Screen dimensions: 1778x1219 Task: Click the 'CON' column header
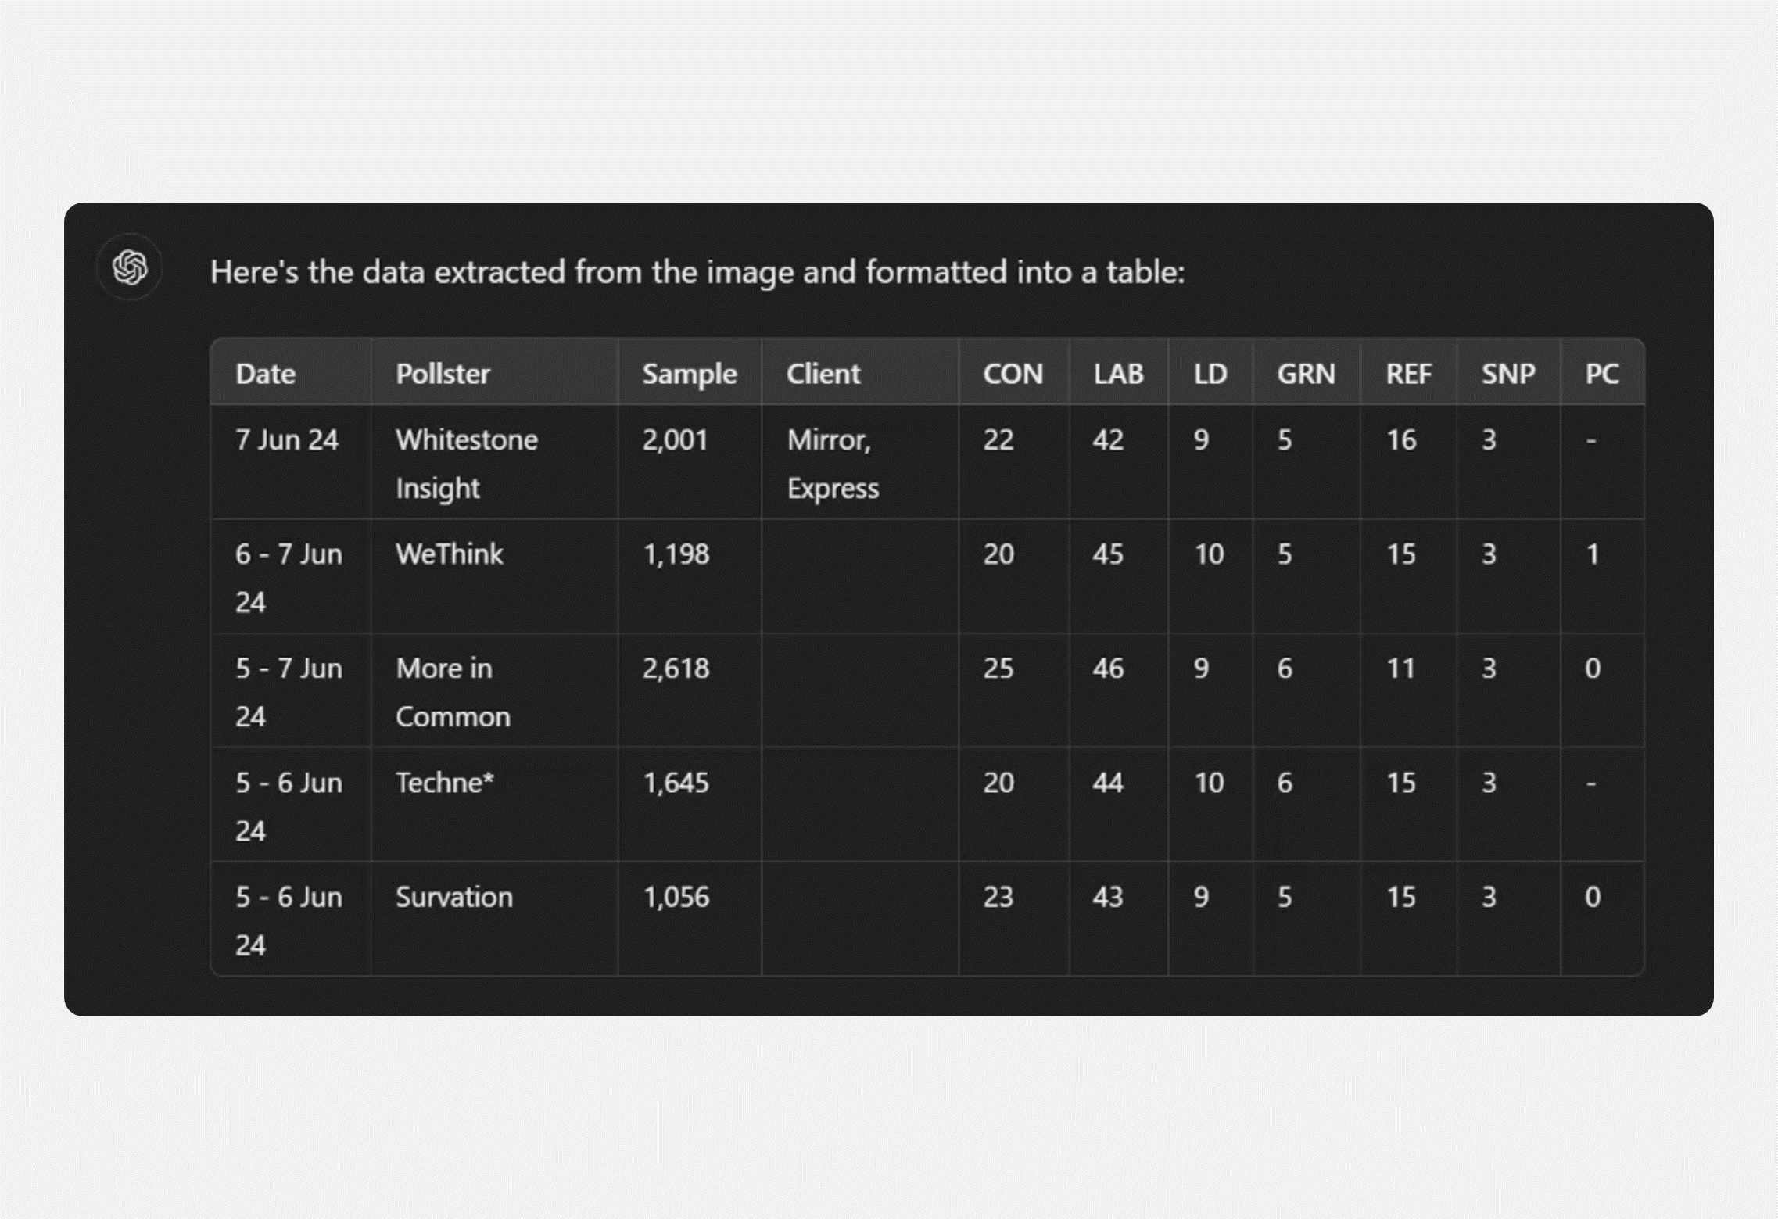tap(1013, 374)
